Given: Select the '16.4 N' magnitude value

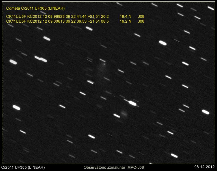Looking at the screenshot, I should click(125, 17).
